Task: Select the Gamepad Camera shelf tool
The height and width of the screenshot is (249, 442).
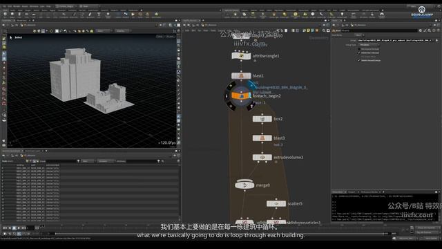Action: point(382,15)
